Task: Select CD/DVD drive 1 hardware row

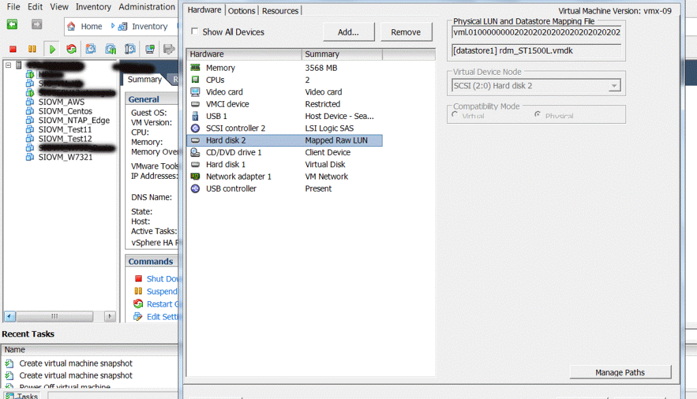Action: (x=284, y=152)
